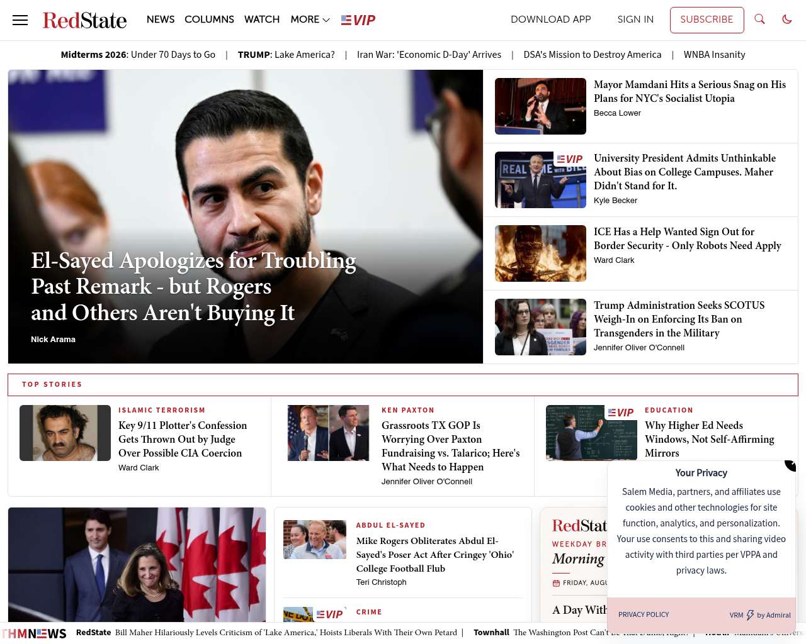
Task: Open PRIVACY POLICY in privacy popup
Action: tap(644, 615)
